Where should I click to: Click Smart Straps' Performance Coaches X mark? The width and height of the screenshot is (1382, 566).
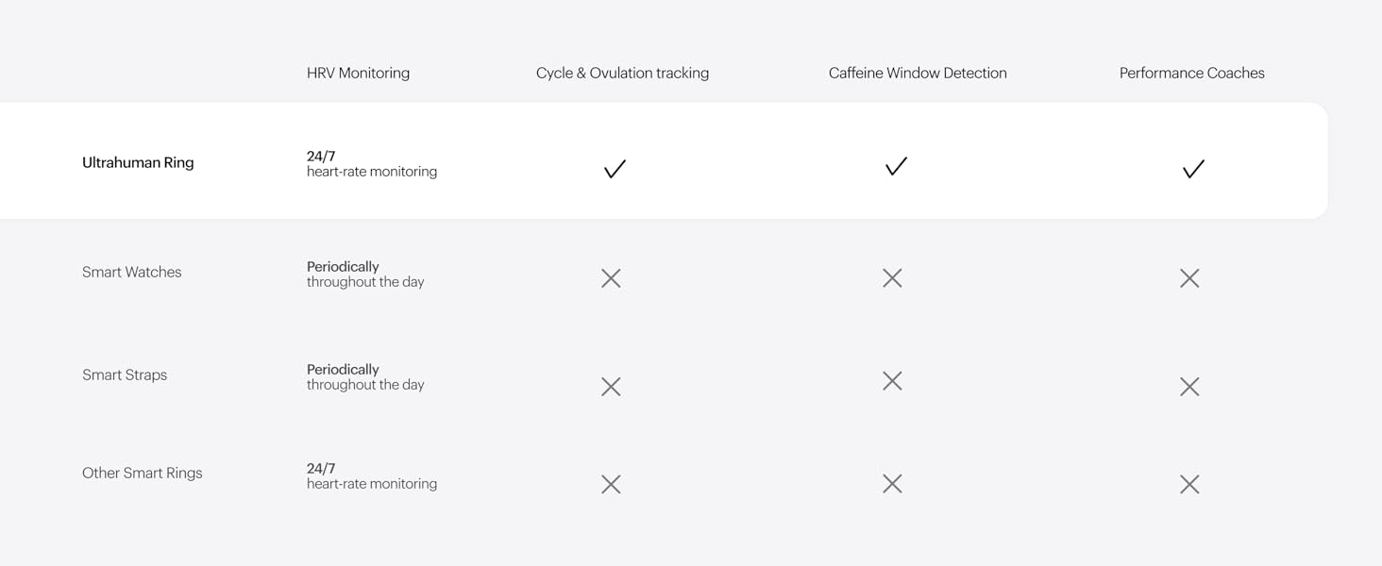[1189, 387]
